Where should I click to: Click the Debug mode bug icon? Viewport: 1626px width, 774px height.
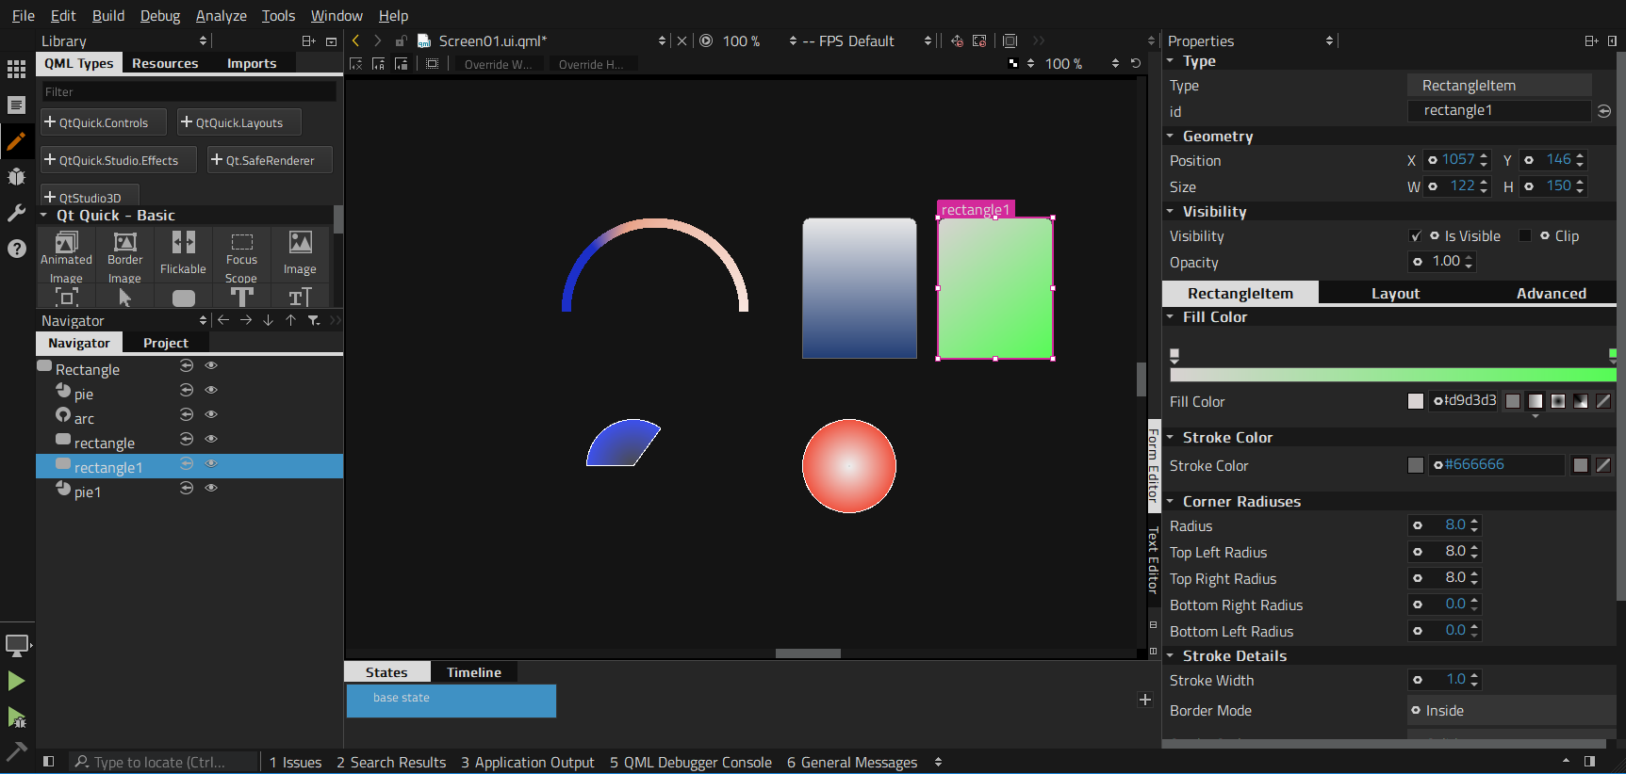coord(16,176)
